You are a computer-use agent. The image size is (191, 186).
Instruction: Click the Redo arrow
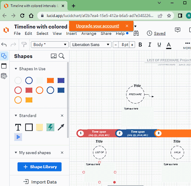pos(13,45)
